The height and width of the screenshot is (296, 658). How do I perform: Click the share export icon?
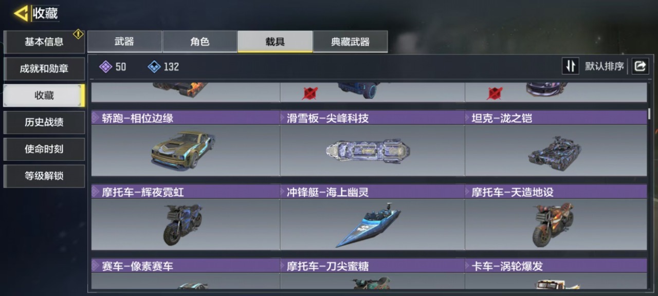pos(640,66)
